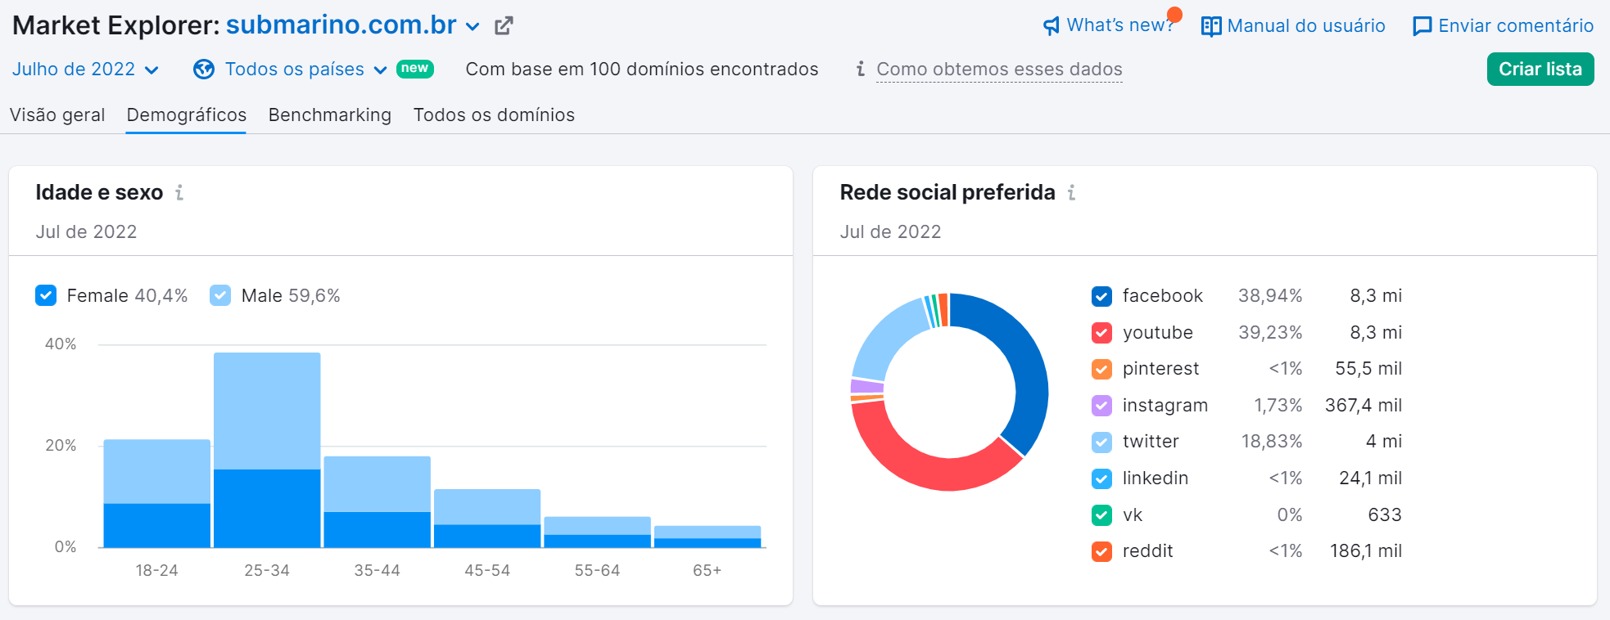Toggle the facebook checkbox

(x=1101, y=296)
